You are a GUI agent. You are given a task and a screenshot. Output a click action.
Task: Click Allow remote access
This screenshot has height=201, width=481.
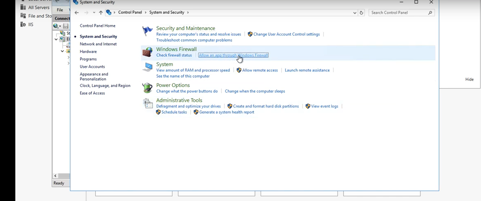[x=260, y=70]
